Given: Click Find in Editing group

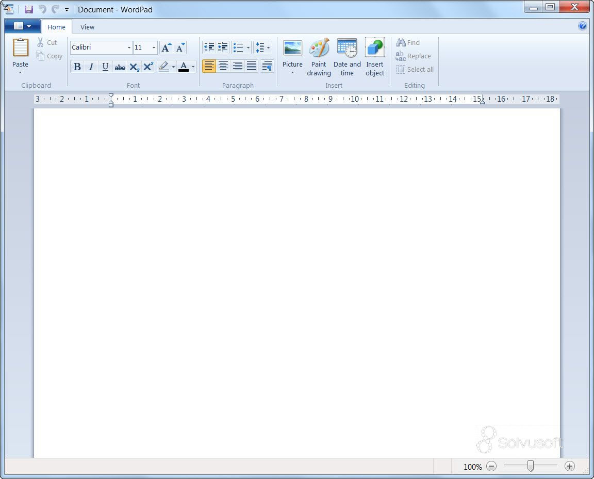Looking at the screenshot, I should tap(408, 42).
